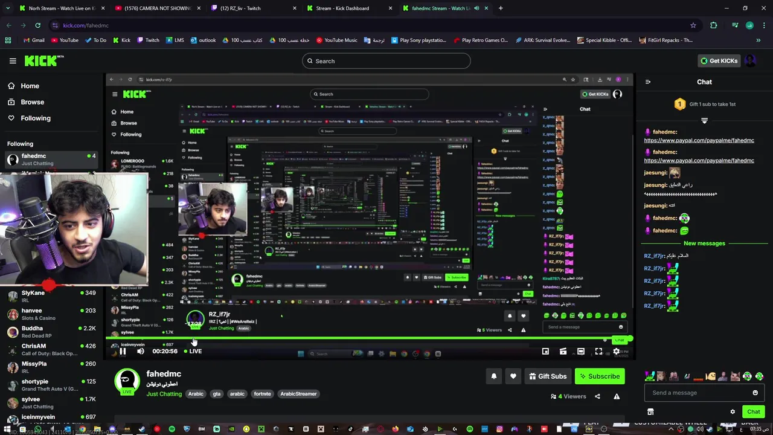Insert the yellow fish emote

coord(711,376)
